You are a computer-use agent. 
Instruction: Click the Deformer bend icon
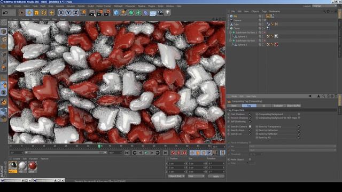click(145, 13)
